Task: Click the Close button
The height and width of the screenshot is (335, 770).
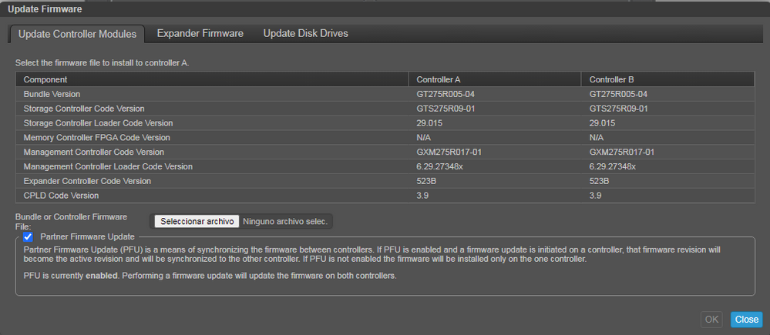Action: coord(746,320)
